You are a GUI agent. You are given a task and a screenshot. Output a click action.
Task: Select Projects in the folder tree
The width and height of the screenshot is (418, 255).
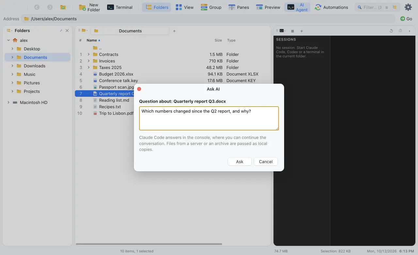click(32, 91)
